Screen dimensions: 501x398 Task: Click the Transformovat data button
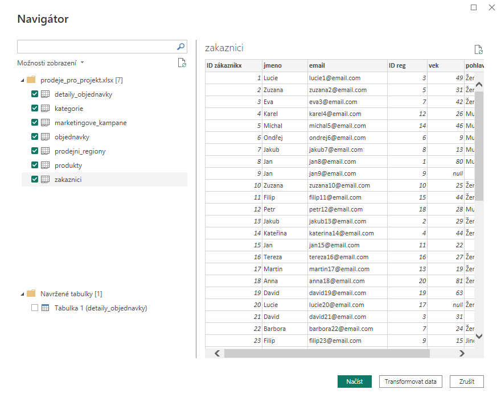410,382
